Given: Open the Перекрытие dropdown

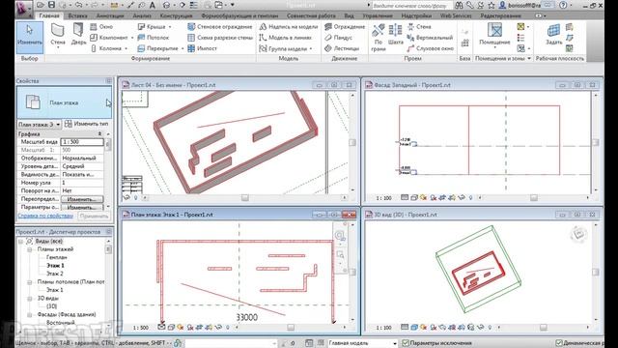Looking at the screenshot, I should click(x=183, y=48).
